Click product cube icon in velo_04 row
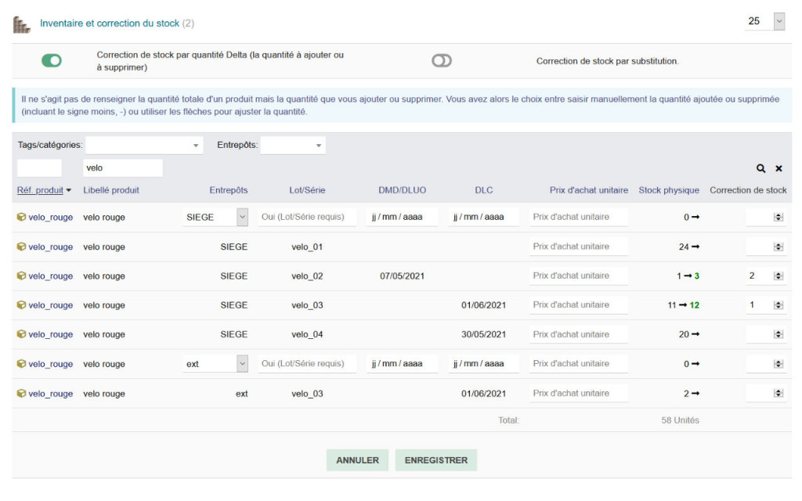Image resolution: width=802 pixels, height=501 pixels. click(x=21, y=334)
